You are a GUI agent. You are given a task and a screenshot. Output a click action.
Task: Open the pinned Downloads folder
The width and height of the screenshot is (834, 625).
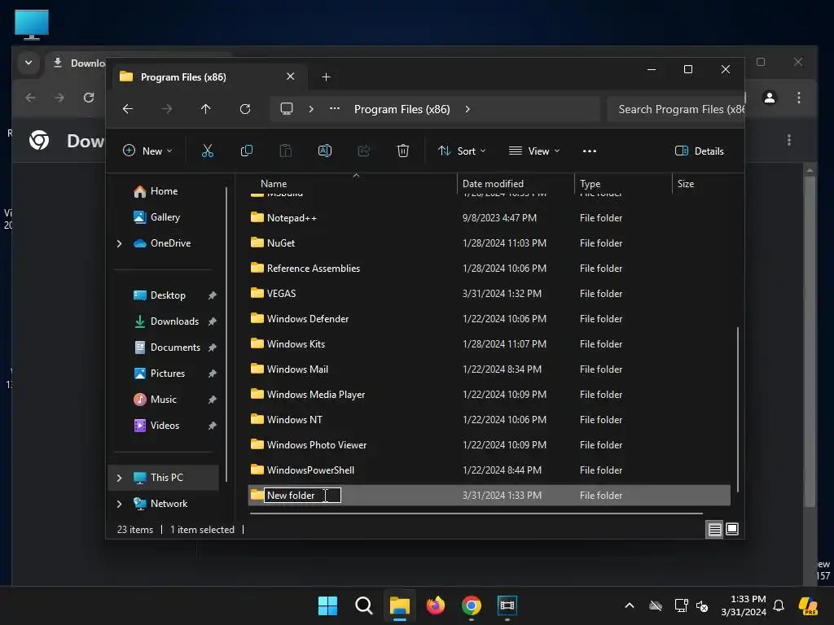coord(166,321)
